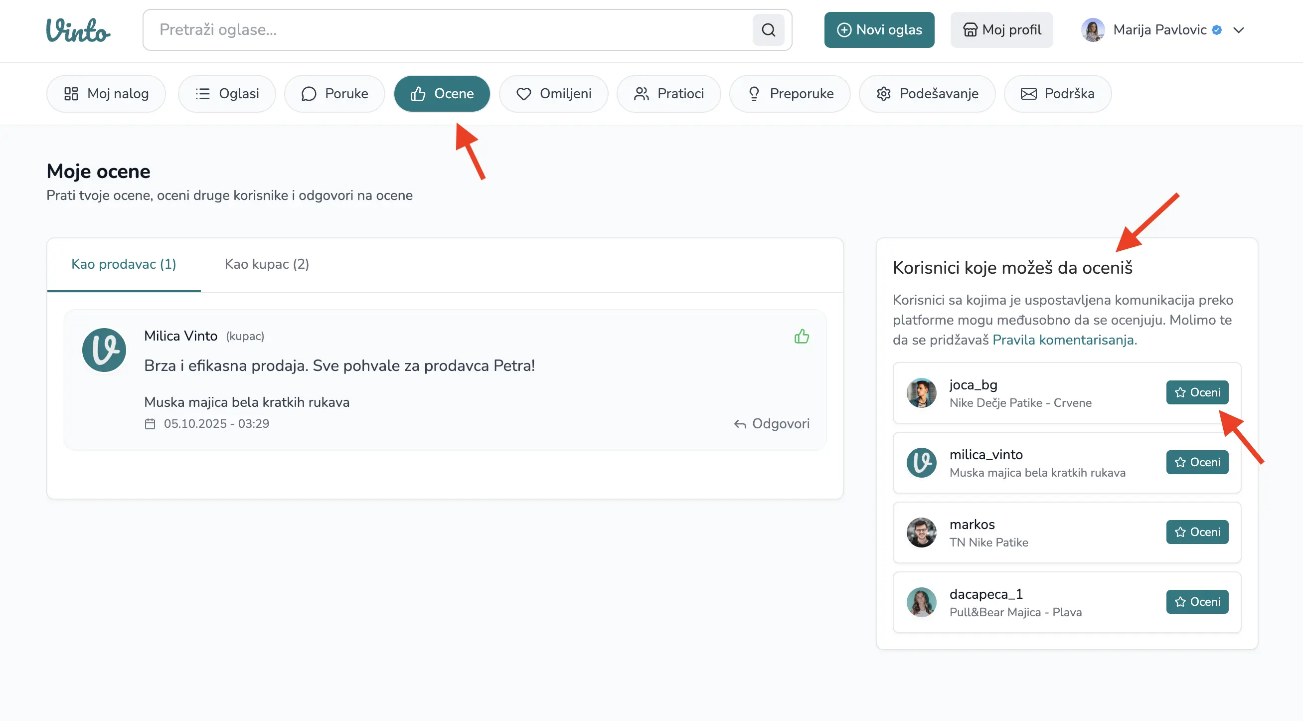
Task: Click the green thumbs-up icon on review
Action: (x=801, y=337)
